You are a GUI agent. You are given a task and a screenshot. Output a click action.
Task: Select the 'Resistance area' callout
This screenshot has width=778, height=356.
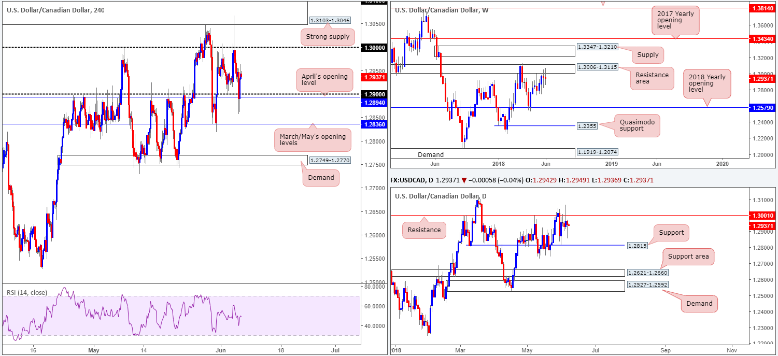pos(652,78)
